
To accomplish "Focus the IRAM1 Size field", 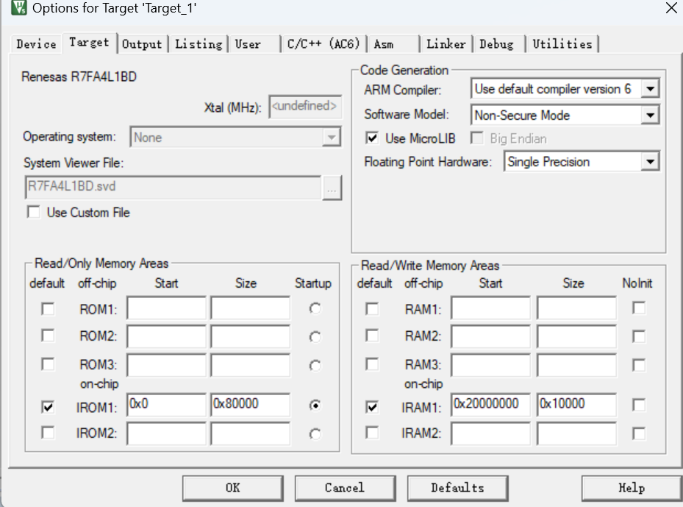I will coord(576,405).
